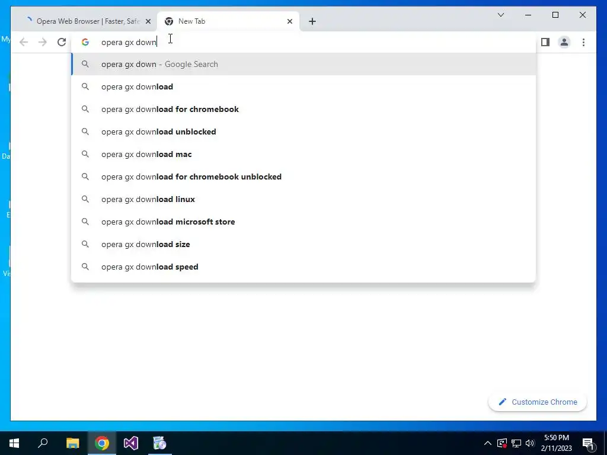Open the notification center icon
607x455 pixels.
click(x=589, y=444)
